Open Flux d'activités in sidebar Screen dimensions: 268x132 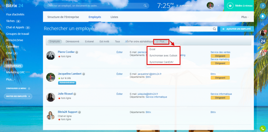click(x=15, y=15)
